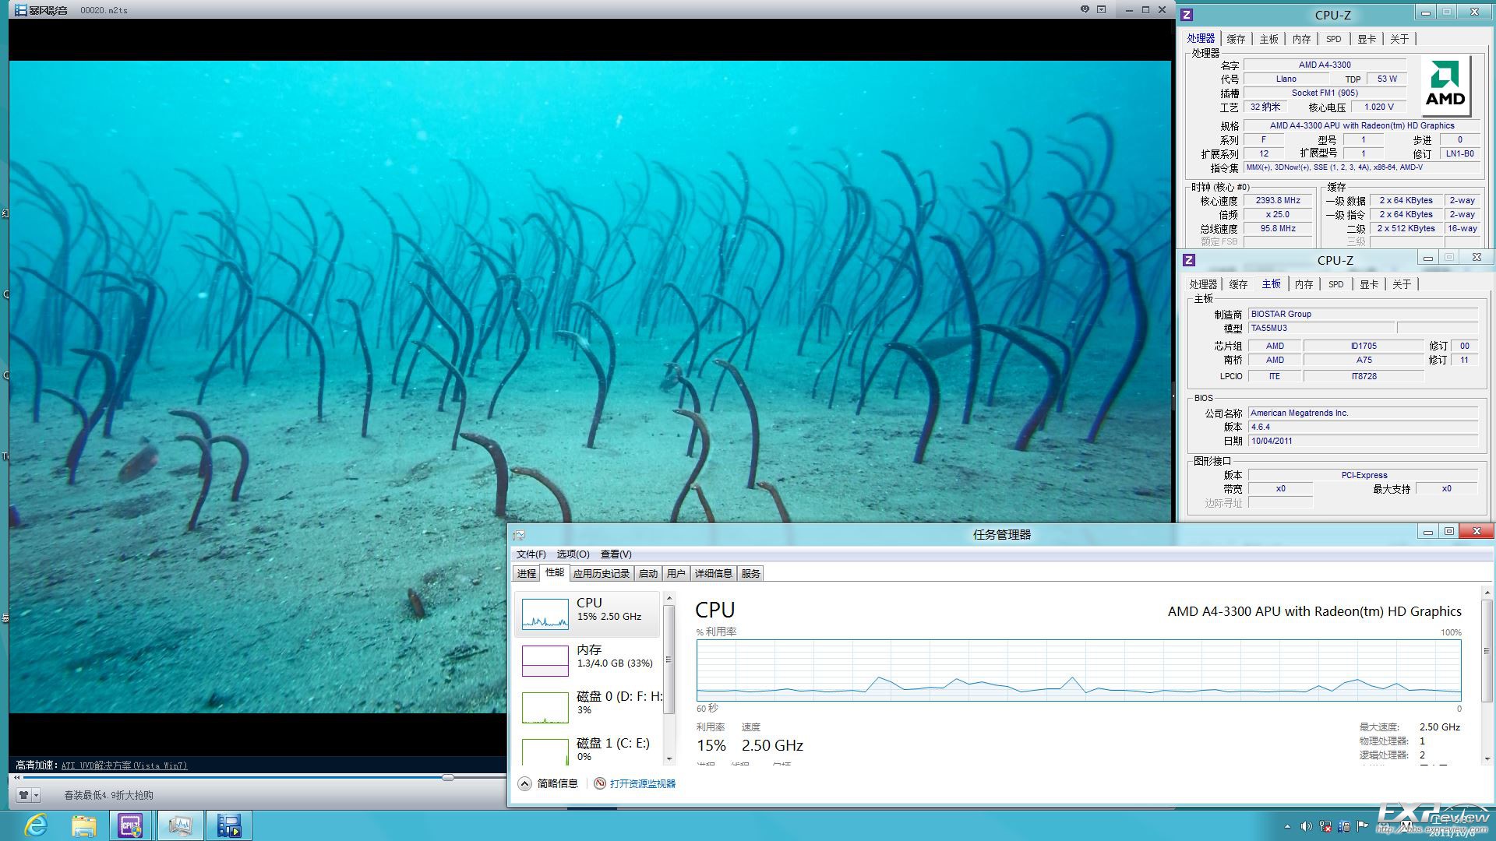Select the 显卡 tab in lower CPU-Z window
This screenshot has height=841, width=1496.
[1369, 284]
